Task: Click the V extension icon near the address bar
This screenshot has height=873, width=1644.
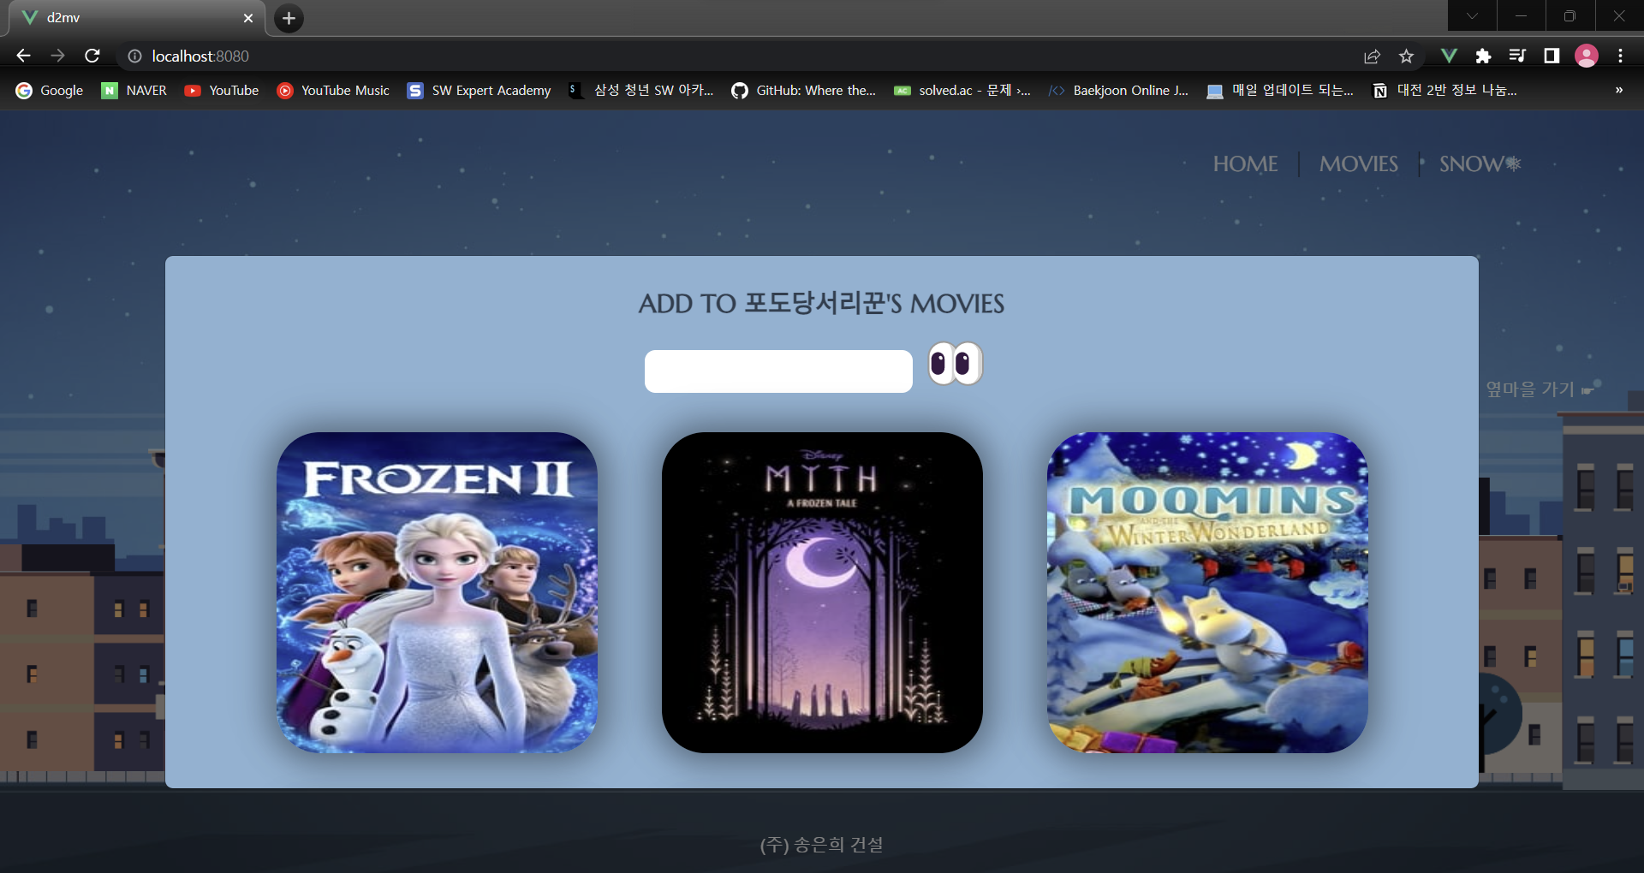Action: click(1449, 56)
